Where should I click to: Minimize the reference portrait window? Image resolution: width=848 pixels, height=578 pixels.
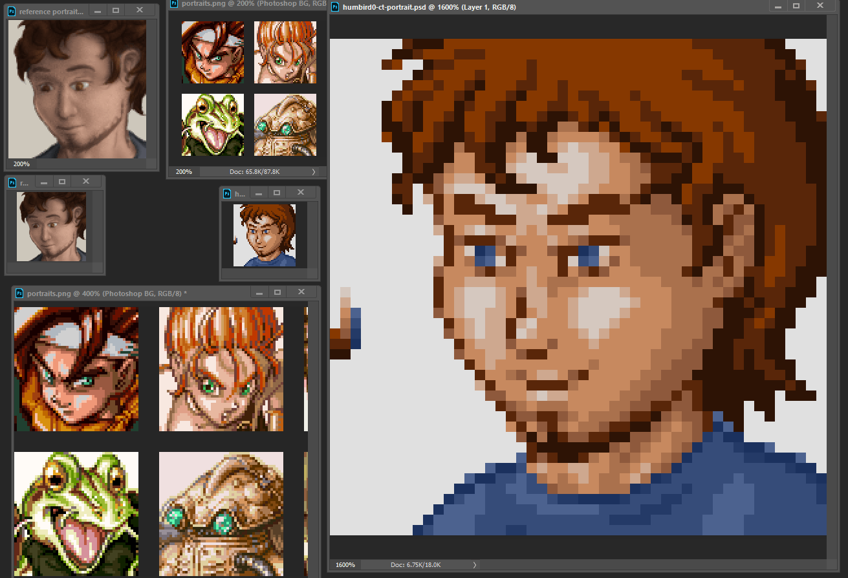coord(97,11)
